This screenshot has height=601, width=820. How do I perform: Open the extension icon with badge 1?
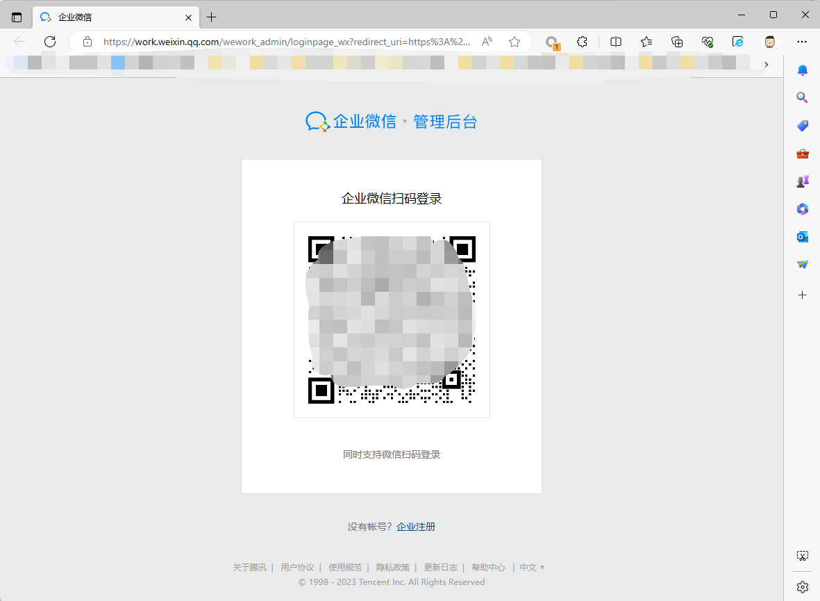tap(552, 42)
